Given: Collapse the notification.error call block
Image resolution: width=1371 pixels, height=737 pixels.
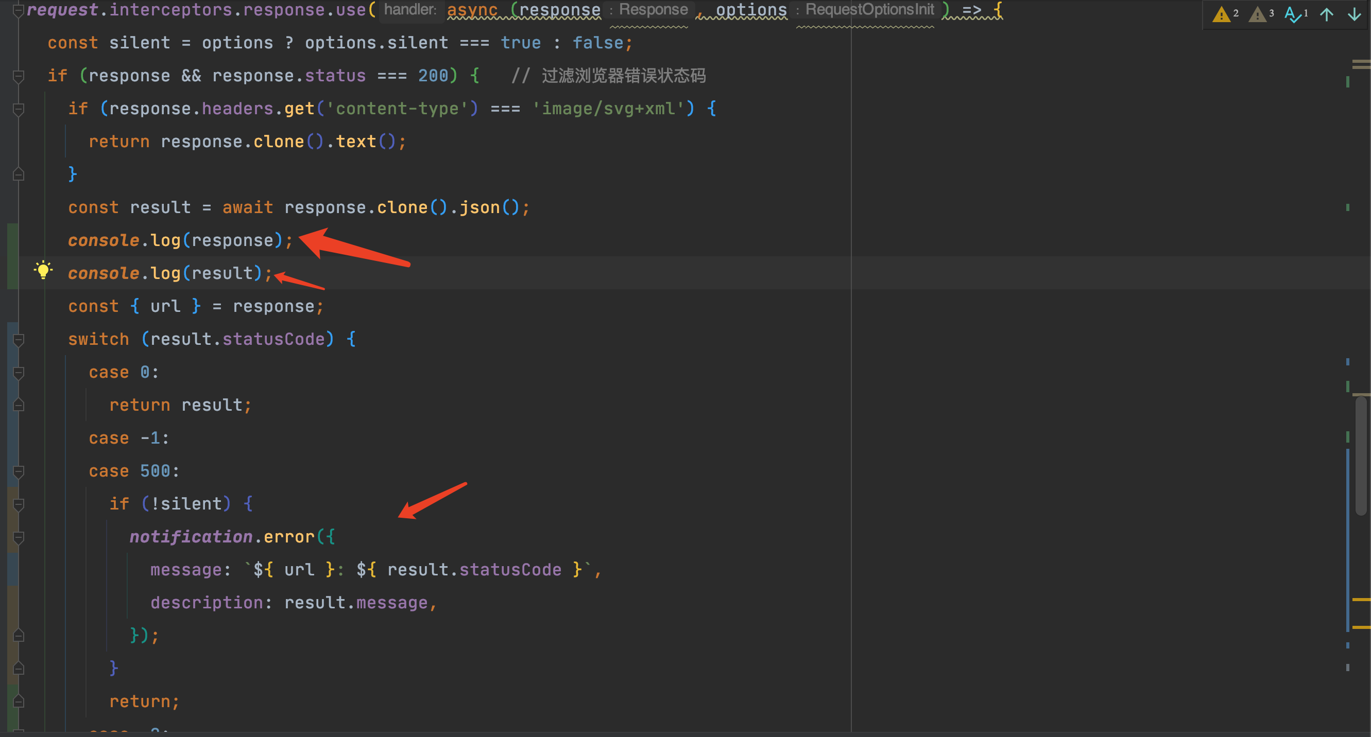Looking at the screenshot, I should pos(19,537).
